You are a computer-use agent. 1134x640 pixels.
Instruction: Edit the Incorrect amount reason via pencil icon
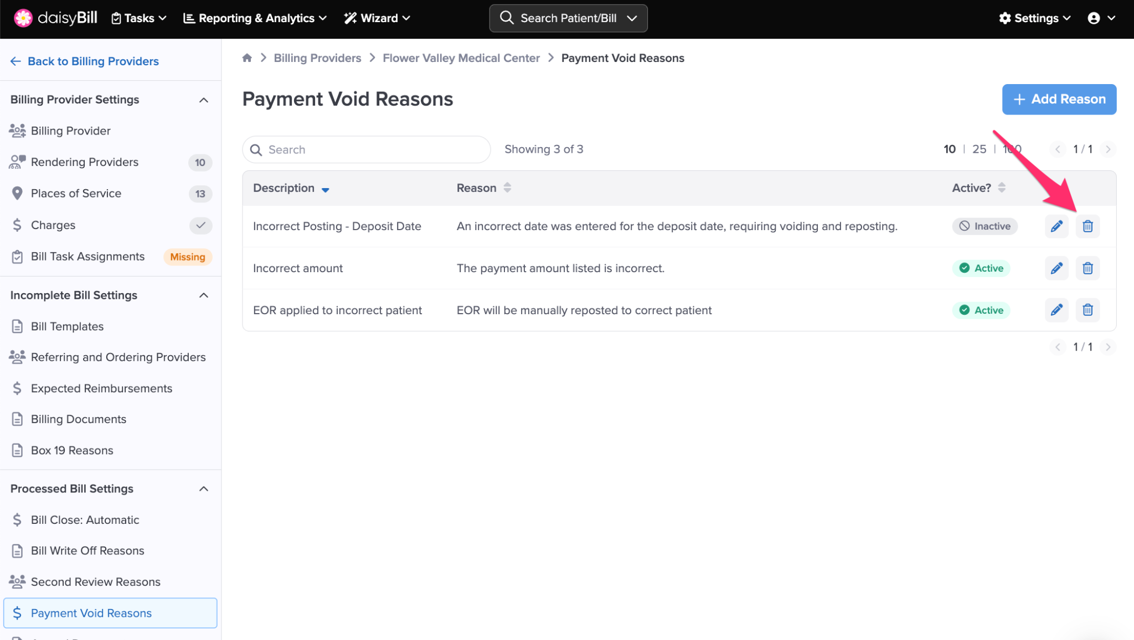[x=1056, y=268]
